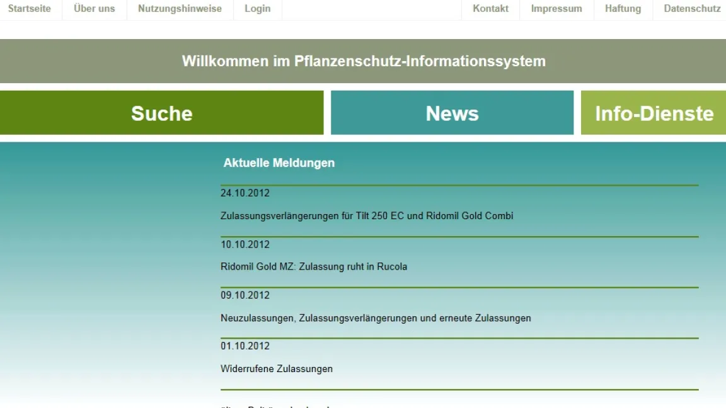Open Neuzulassungen und erneute Zulassungen news
Screen dimensions: 726x408
(x=374, y=318)
